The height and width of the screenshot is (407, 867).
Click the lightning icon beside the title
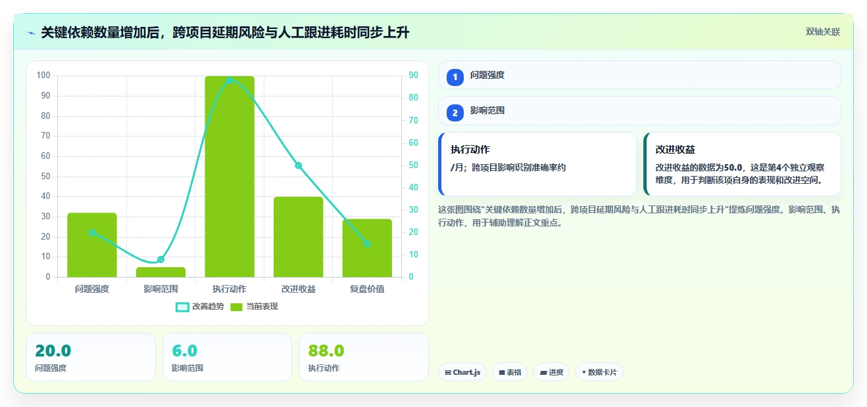(x=32, y=32)
